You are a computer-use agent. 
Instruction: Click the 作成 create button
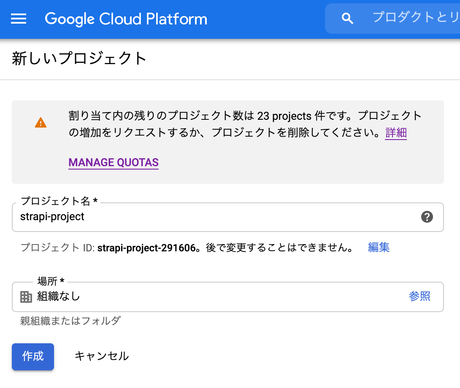(33, 357)
